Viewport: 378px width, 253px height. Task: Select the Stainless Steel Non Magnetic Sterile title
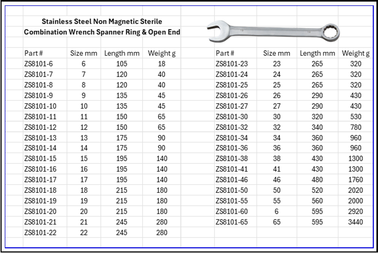pos(102,22)
